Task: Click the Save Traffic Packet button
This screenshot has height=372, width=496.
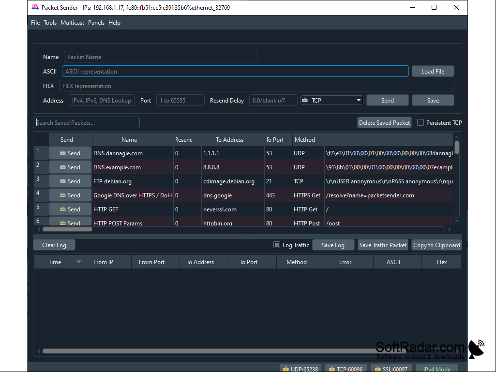Action: (x=383, y=245)
